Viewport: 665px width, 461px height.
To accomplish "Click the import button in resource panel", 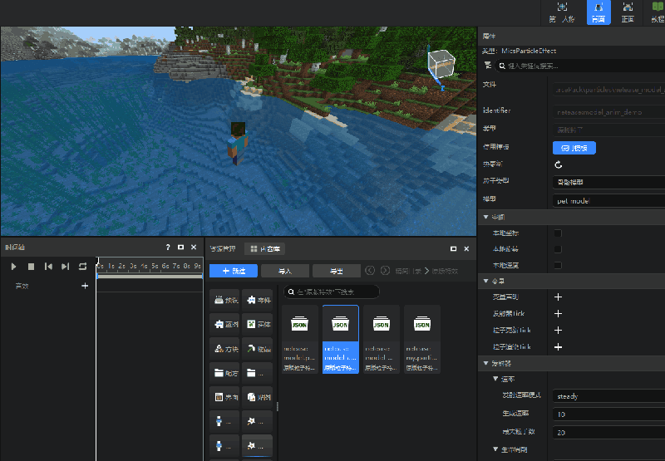I will click(x=284, y=271).
